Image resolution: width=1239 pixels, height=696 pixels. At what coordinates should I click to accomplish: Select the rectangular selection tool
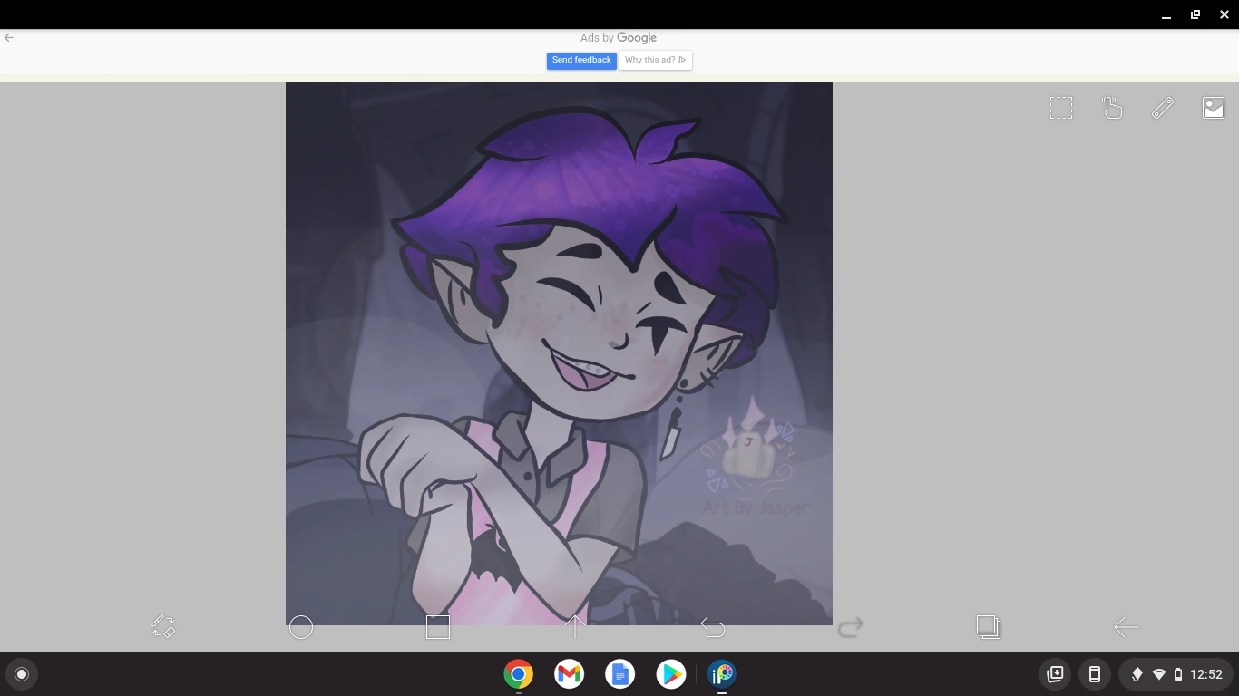(1061, 107)
